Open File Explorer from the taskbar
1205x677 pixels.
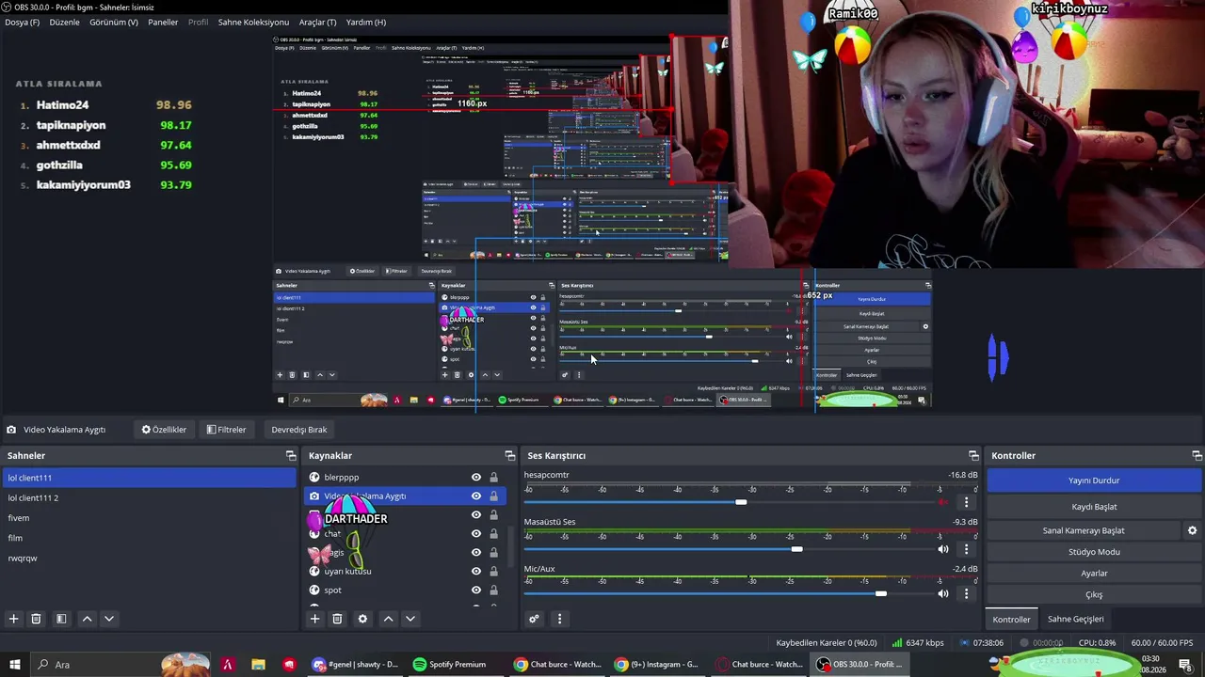258,665
